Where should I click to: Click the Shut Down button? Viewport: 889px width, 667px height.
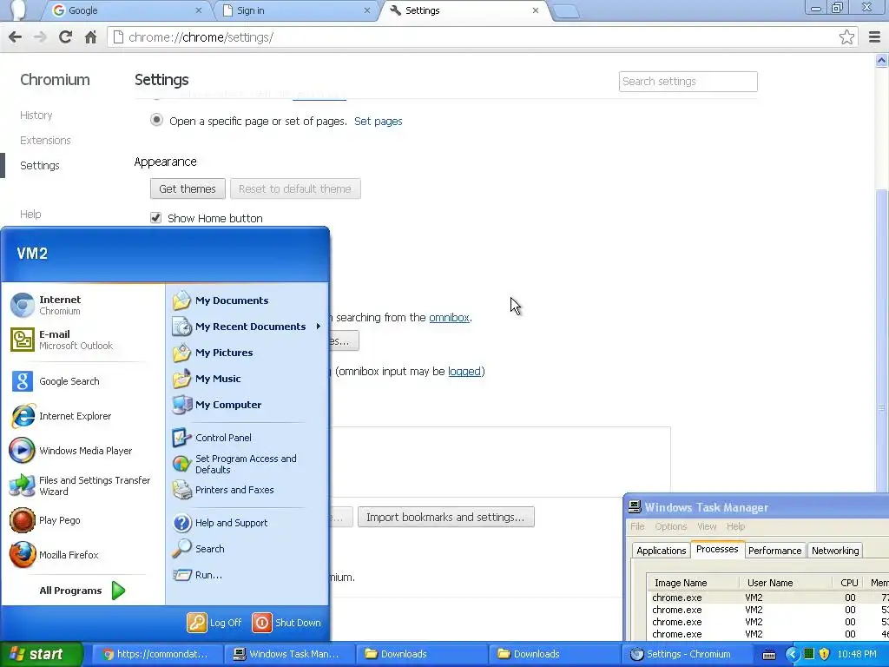[x=286, y=622]
